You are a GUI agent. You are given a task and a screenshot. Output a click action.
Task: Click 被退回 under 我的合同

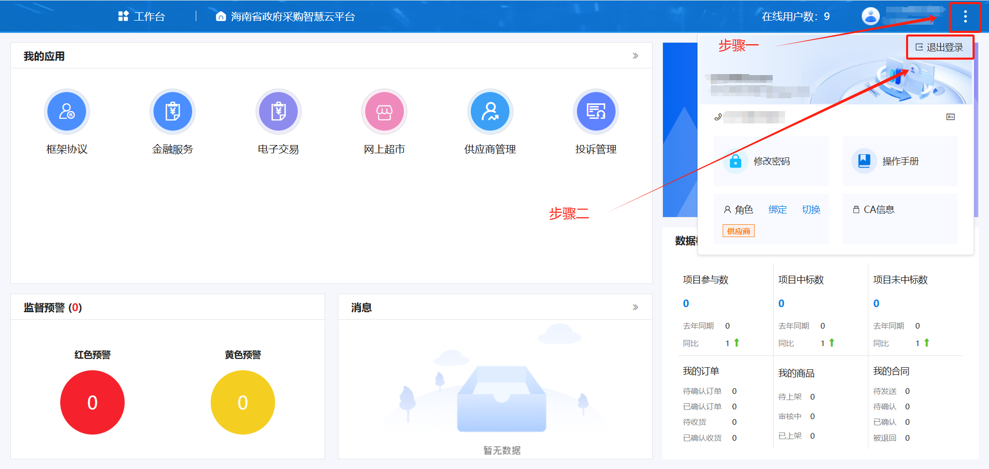tap(884, 438)
